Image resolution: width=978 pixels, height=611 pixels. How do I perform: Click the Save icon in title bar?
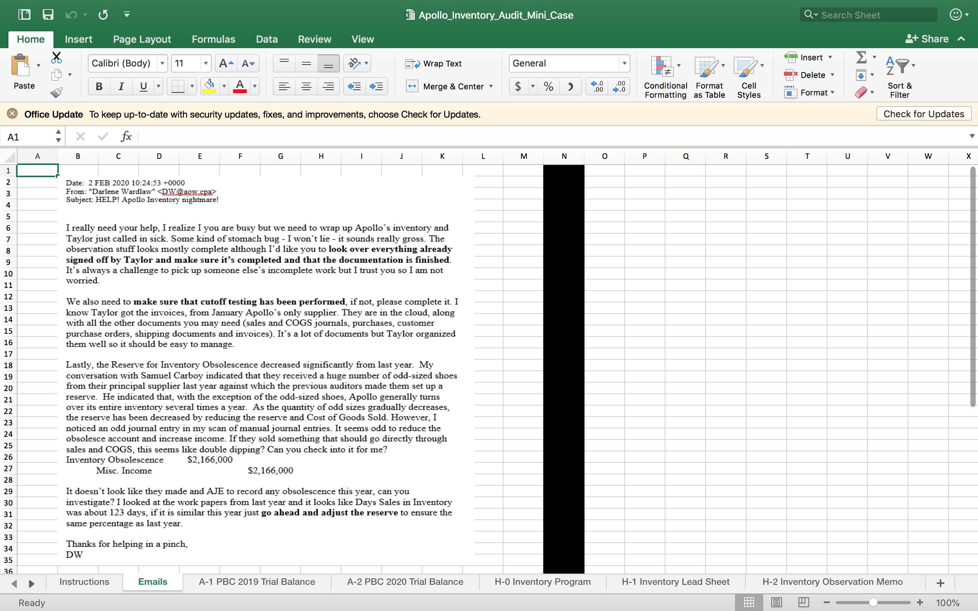(48, 15)
